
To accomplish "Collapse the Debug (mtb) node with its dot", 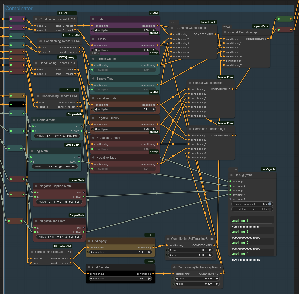I will coord(231,175).
